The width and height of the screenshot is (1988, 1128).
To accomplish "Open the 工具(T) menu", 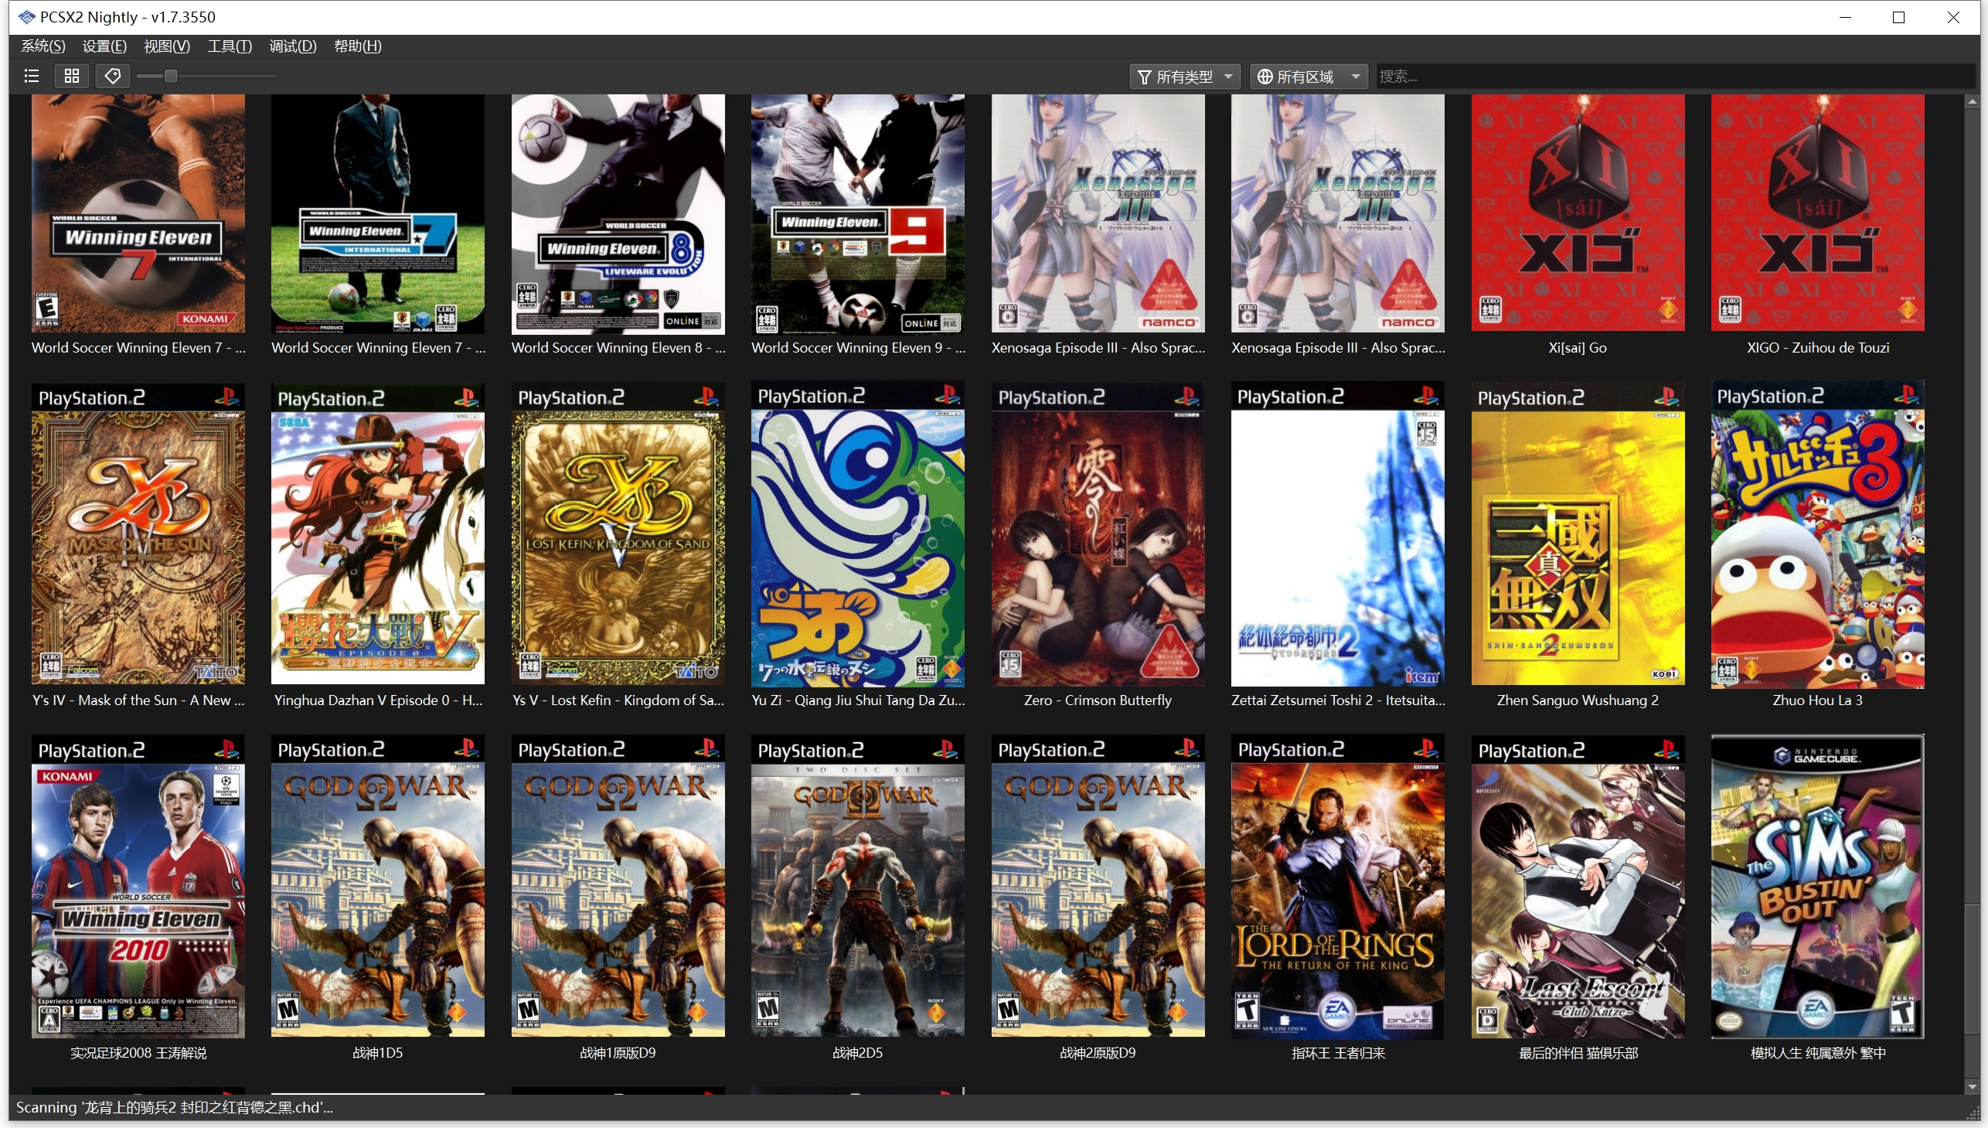I will (x=230, y=46).
